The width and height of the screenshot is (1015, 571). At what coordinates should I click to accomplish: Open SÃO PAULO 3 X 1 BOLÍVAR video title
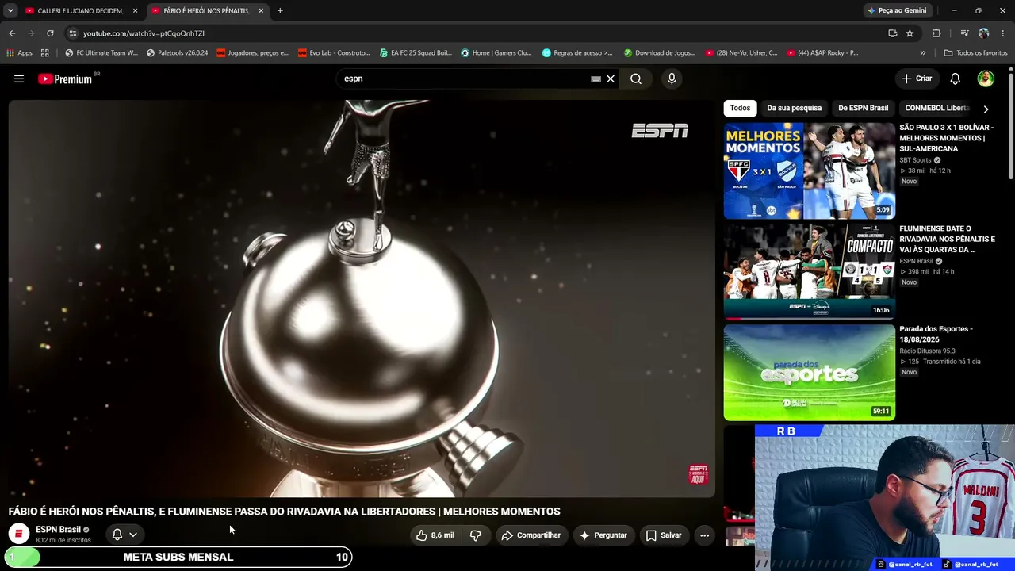click(x=946, y=138)
